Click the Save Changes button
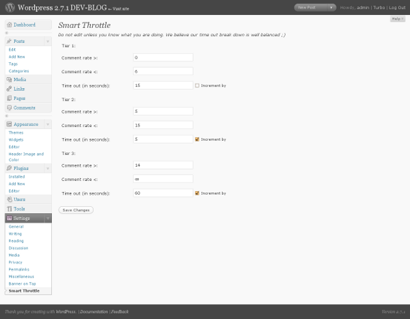 pos(76,210)
